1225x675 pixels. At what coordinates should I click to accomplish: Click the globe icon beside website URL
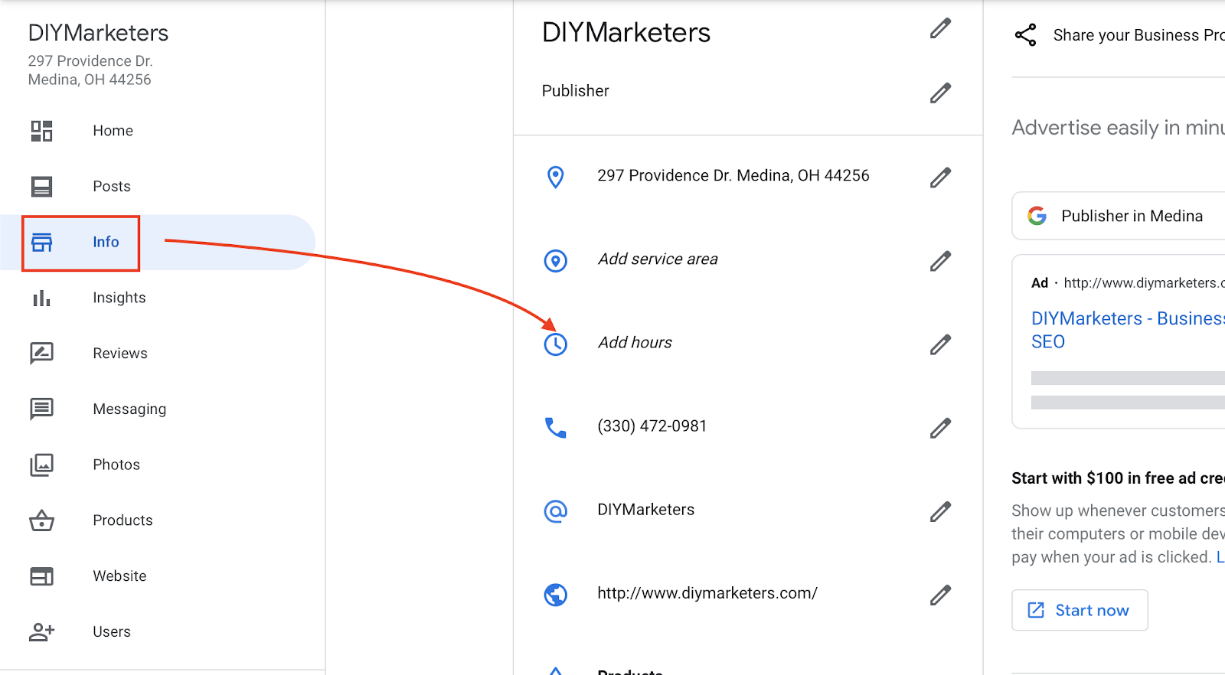(556, 595)
